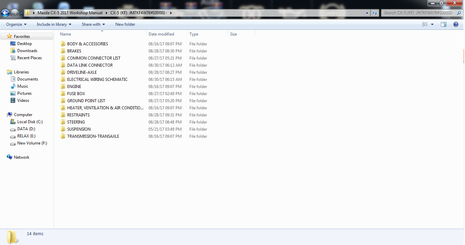The width and height of the screenshot is (465, 245).
Task: Click the refresh button beside address bar
Action: pyautogui.click(x=375, y=13)
